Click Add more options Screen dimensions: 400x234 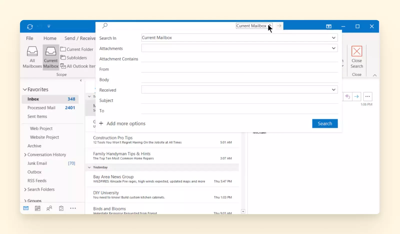[122, 123]
